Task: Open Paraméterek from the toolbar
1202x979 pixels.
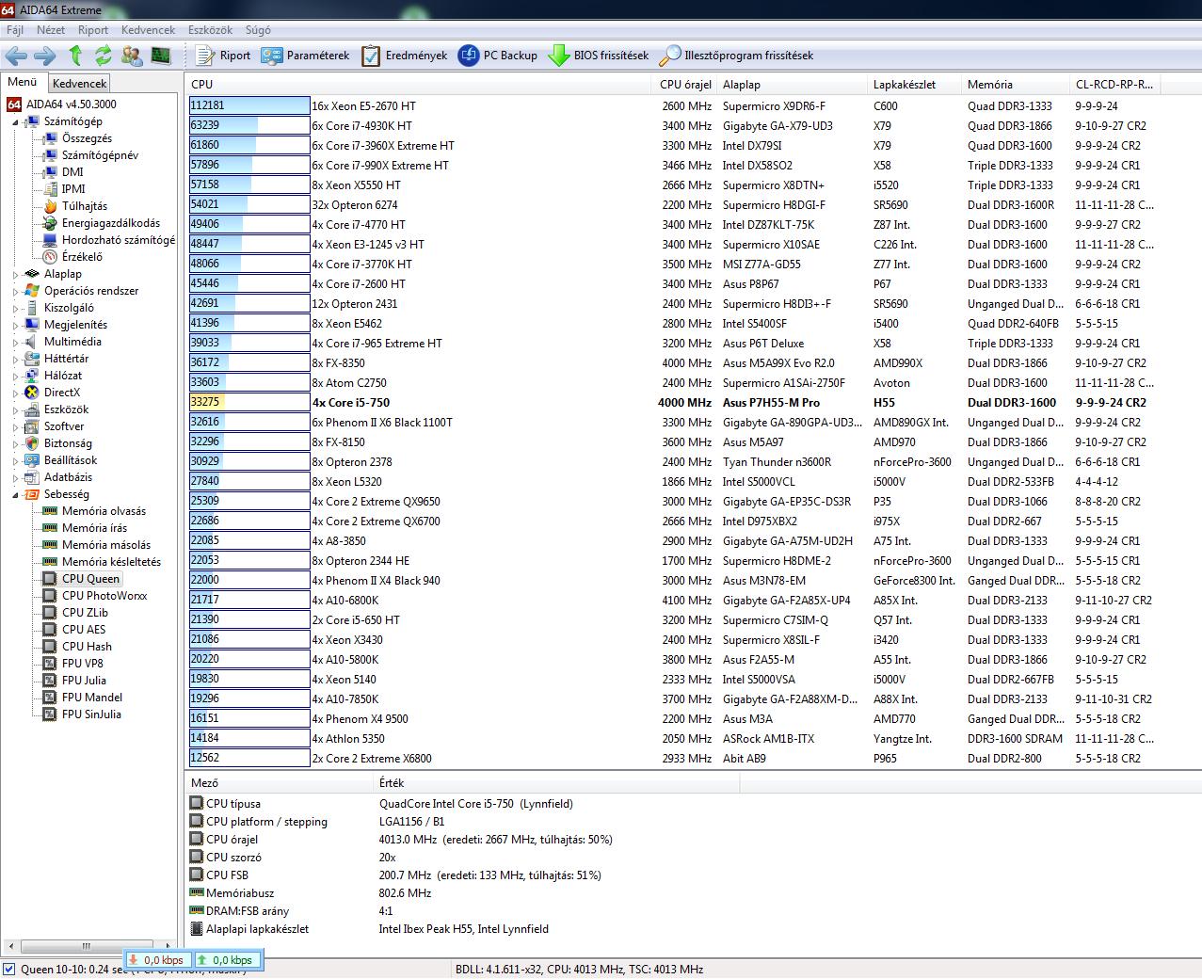Action: tap(305, 56)
